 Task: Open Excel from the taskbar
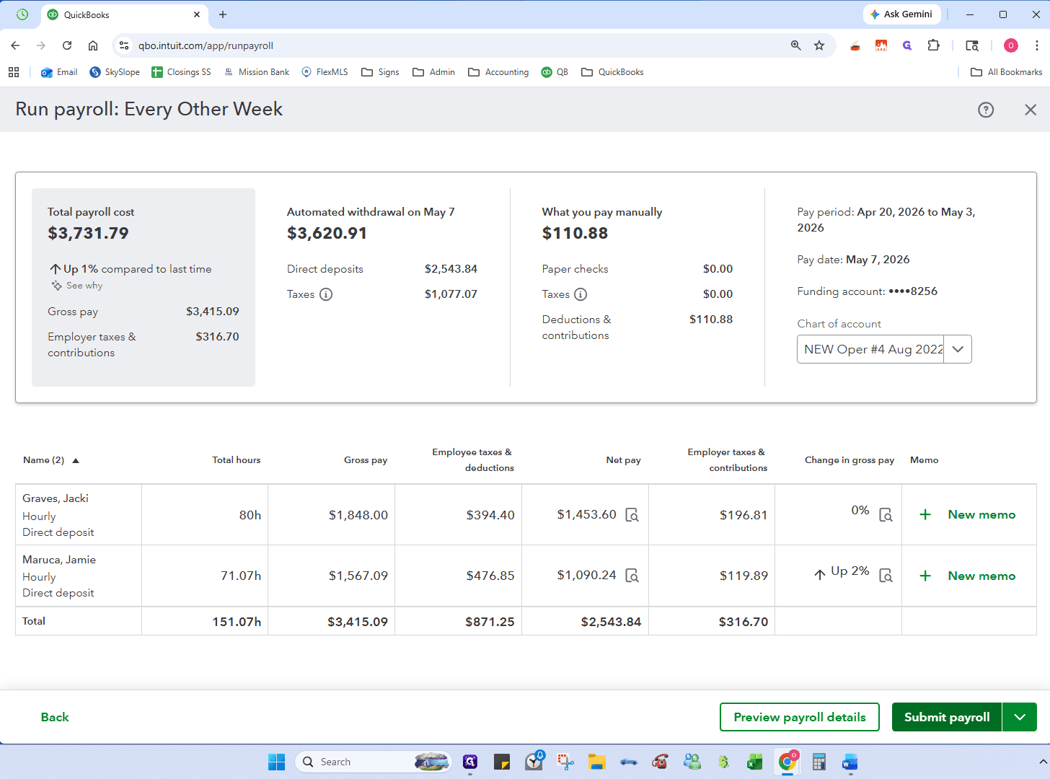755,762
